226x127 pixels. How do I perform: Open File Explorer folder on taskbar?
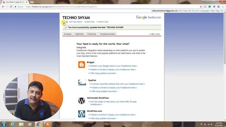[21, 124]
